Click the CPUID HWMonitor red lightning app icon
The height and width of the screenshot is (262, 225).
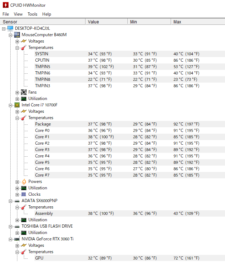pos(6,5)
